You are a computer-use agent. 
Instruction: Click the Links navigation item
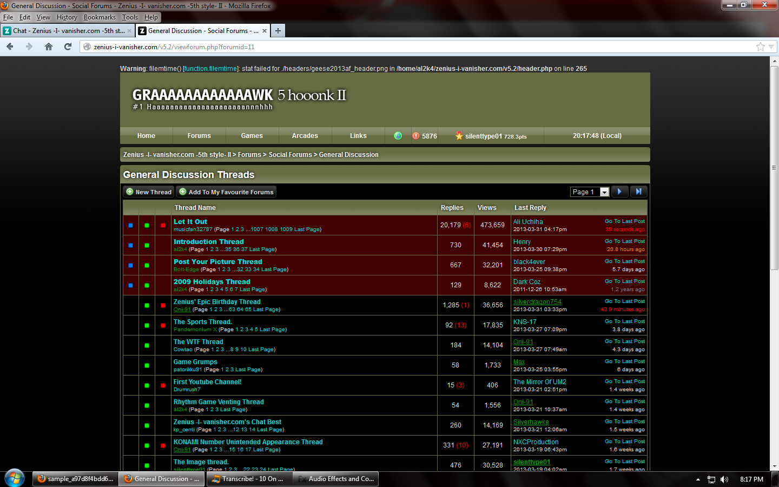(x=358, y=136)
